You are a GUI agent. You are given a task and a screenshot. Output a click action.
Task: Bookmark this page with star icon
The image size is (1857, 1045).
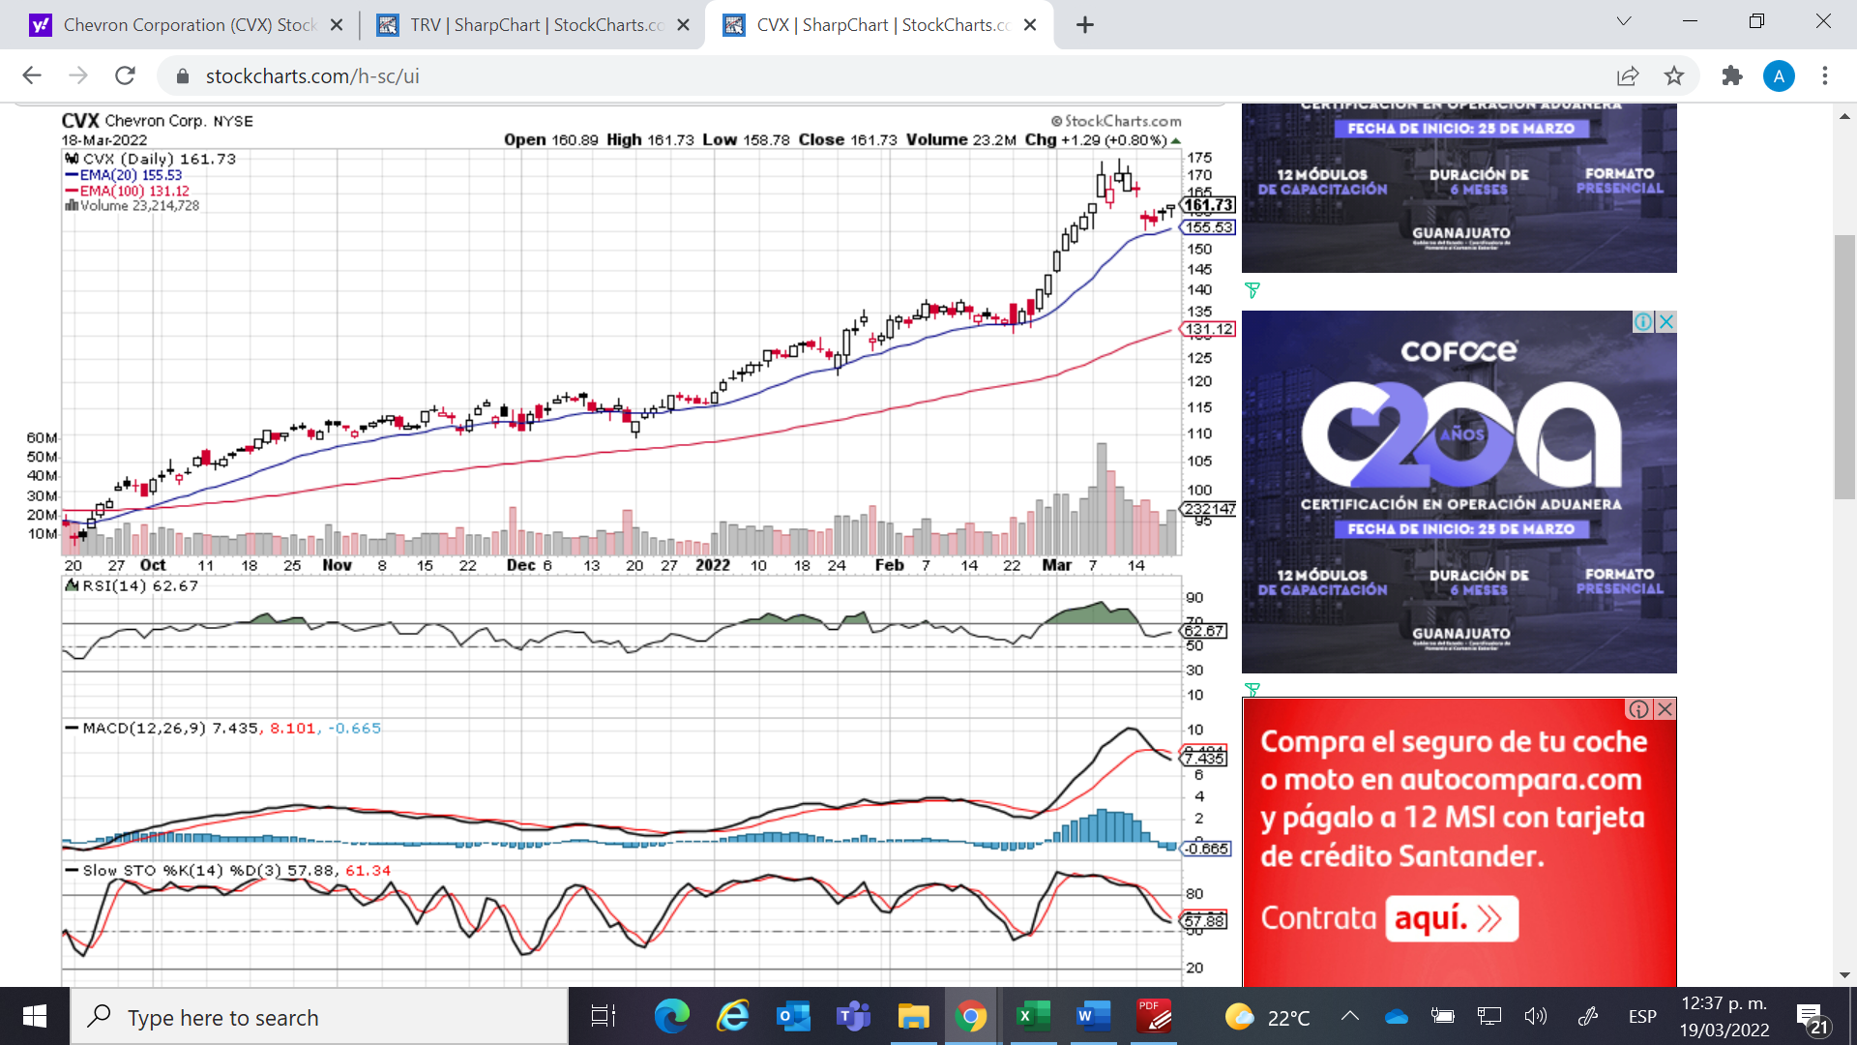point(1674,75)
